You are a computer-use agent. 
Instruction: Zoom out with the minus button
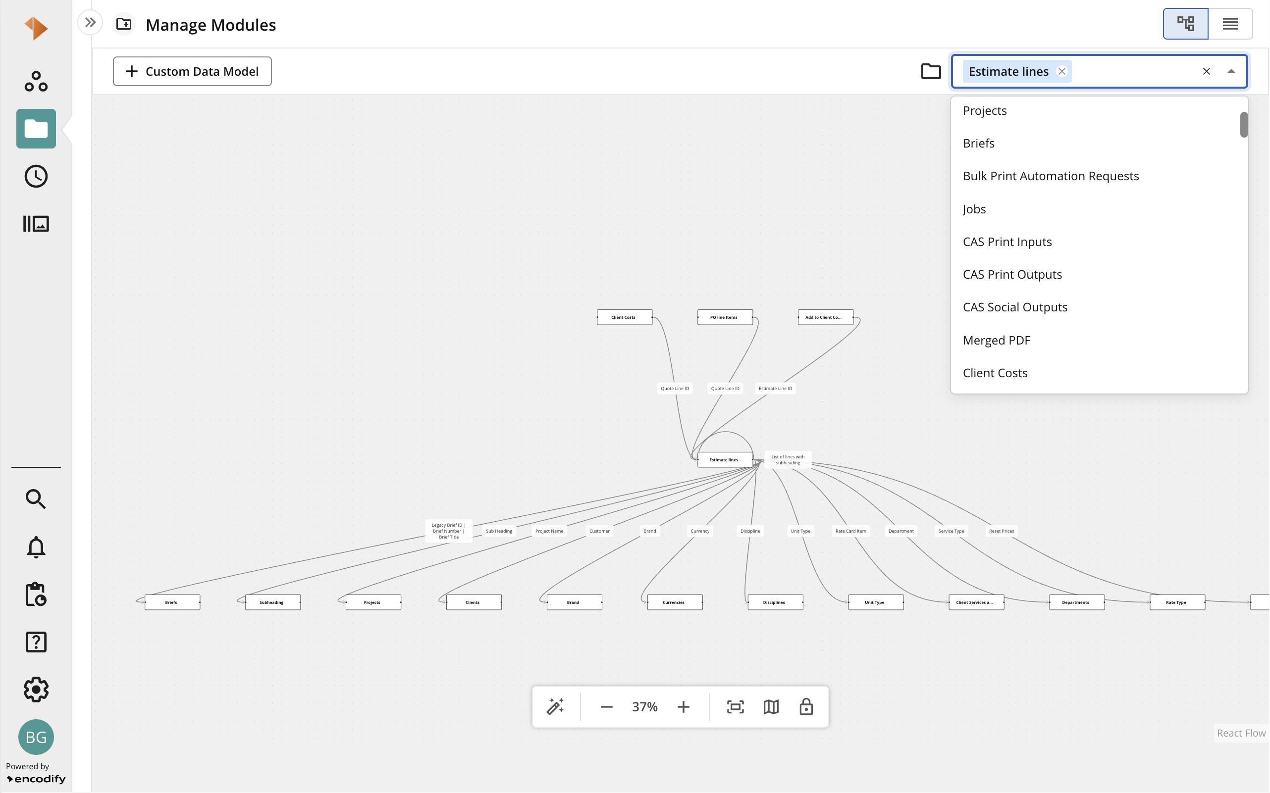tap(606, 706)
